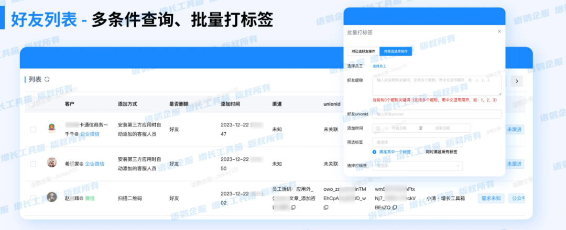The width and height of the screenshot is (566, 230).
Task: Switch to the 对筛选结果操作 tab
Action: tap(396, 51)
